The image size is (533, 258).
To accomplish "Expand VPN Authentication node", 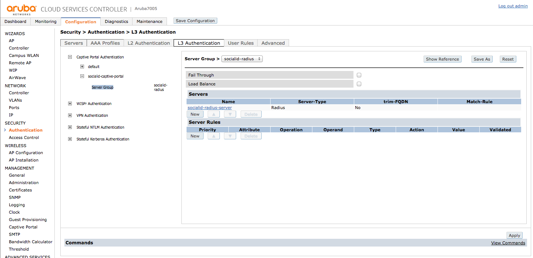I will (x=70, y=115).
